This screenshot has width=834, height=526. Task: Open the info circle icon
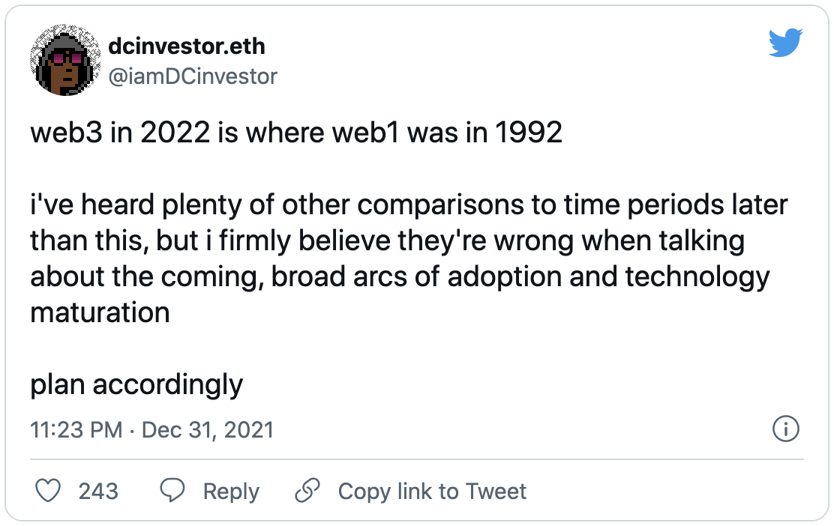point(785,429)
